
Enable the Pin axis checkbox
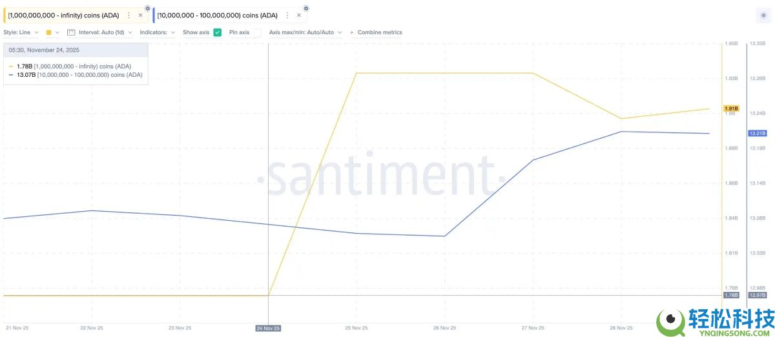coord(257,32)
